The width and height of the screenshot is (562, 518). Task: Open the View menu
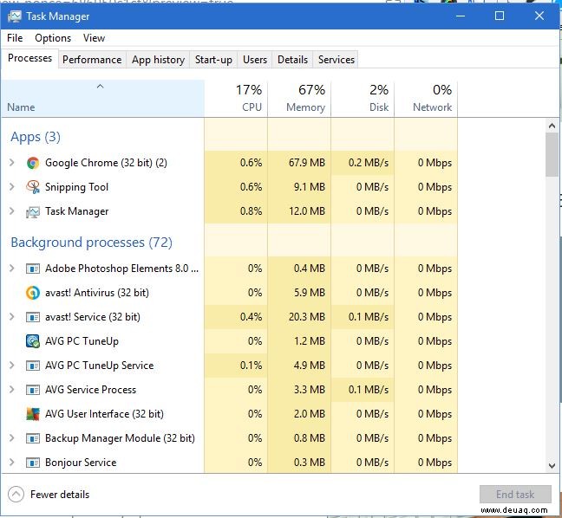pyautogui.click(x=94, y=38)
